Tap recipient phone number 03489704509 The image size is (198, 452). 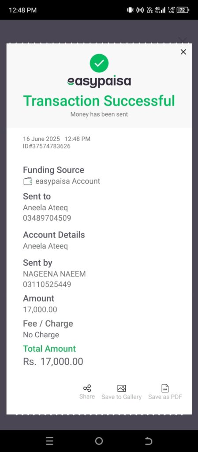point(47,218)
